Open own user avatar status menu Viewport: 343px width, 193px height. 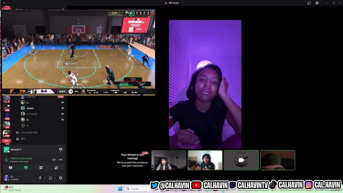pos(6,178)
